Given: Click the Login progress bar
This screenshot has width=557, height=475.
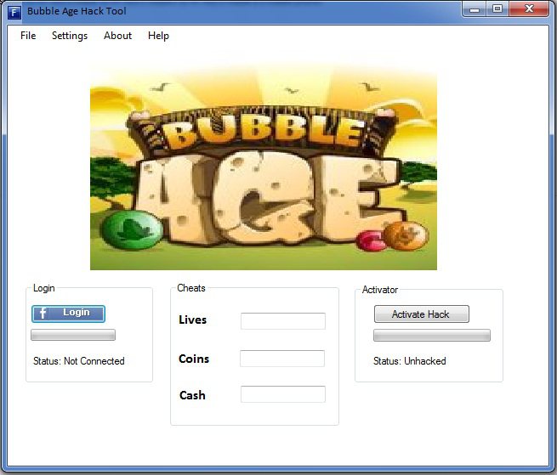Looking at the screenshot, I should point(73,335).
